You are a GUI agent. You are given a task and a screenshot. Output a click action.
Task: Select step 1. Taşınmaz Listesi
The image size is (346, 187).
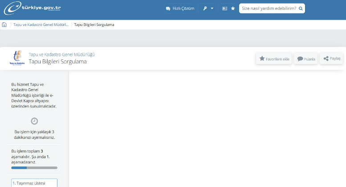(x=34, y=183)
